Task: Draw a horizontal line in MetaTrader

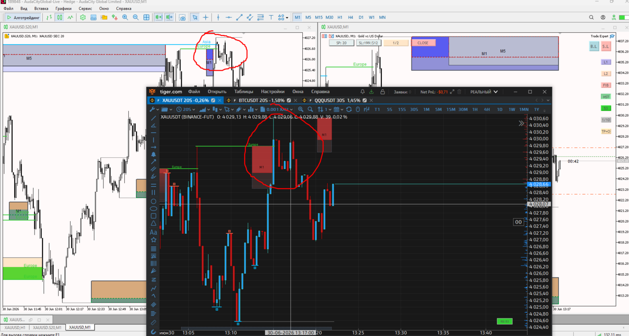Action: [x=228, y=18]
